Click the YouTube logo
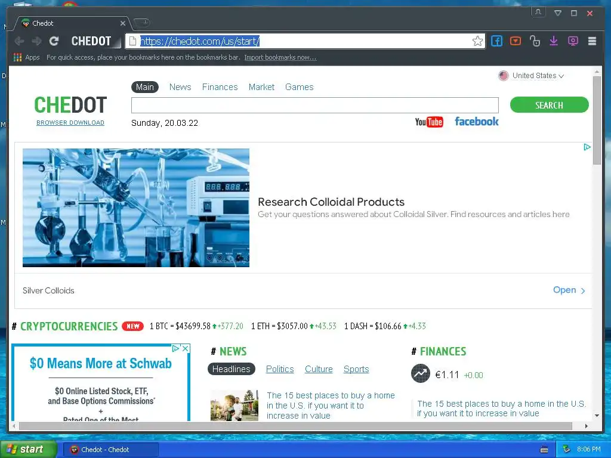This screenshot has width=611, height=458. pyautogui.click(x=429, y=122)
